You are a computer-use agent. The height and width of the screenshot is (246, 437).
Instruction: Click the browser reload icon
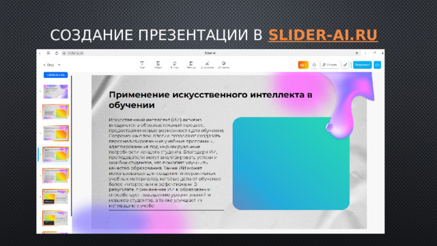pos(57,53)
